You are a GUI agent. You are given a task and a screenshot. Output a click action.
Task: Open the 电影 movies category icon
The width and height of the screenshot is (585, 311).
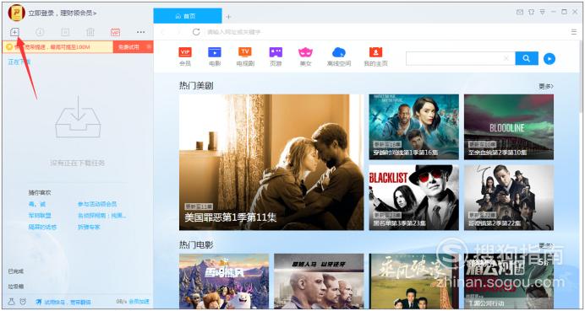[x=215, y=52]
